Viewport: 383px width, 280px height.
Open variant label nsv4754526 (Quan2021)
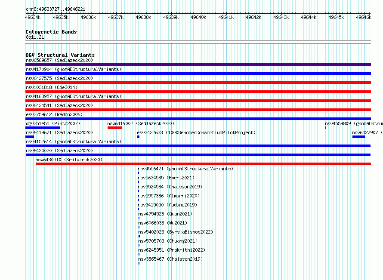click(x=165, y=214)
